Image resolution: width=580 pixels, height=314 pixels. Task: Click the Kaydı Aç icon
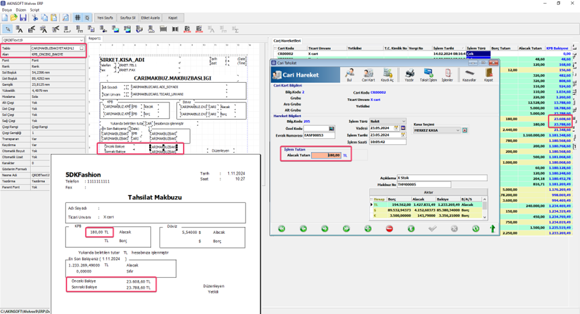[x=387, y=75]
